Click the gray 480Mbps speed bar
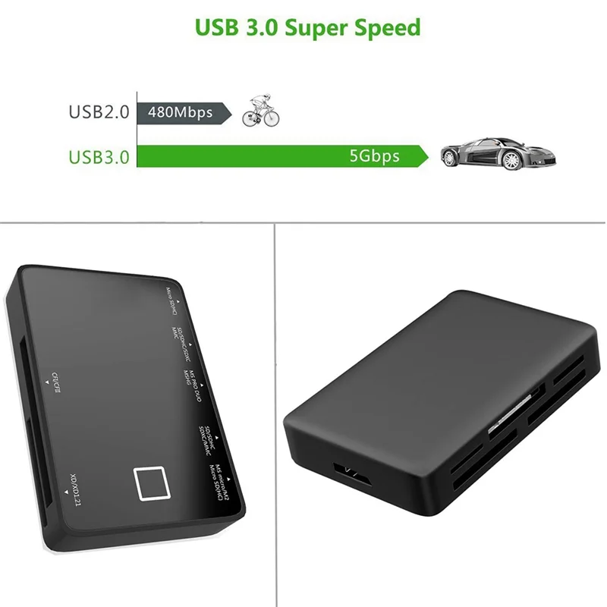Screen dimensions: 607x607 184,113
